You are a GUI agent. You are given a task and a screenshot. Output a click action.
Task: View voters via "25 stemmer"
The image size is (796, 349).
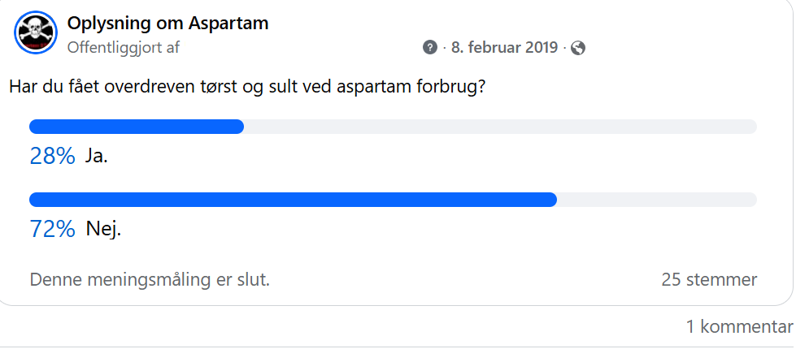(709, 280)
